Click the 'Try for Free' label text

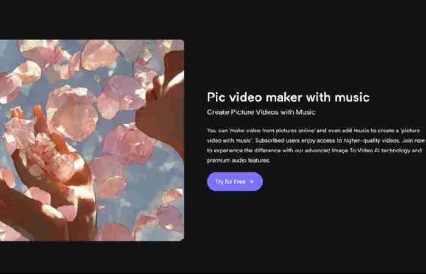[230, 181]
